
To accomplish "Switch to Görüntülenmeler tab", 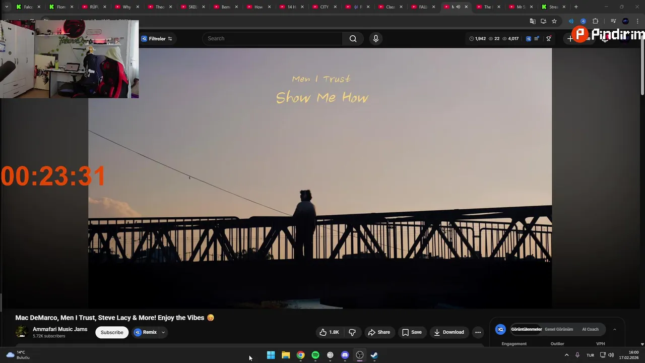I will (527, 329).
